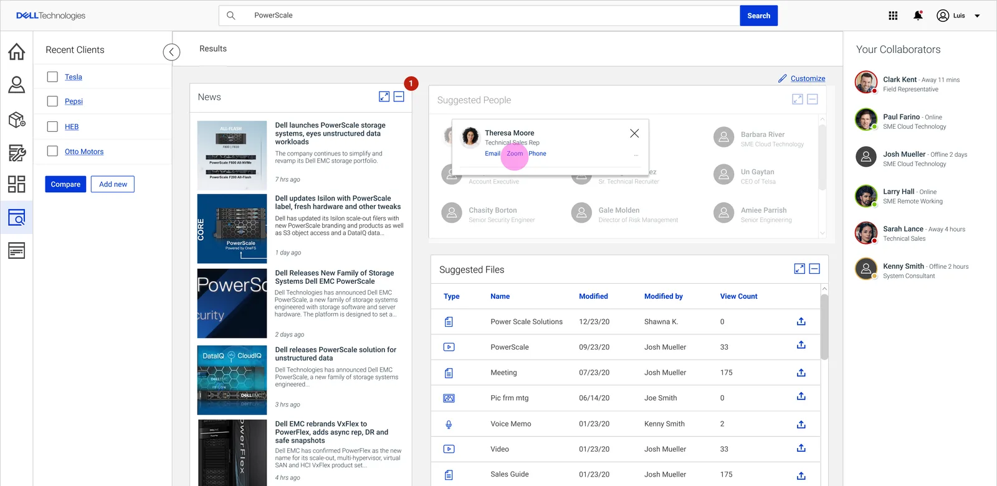Collapse the Suggested People panel
Viewport: 997px width, 486px height.
coord(813,99)
